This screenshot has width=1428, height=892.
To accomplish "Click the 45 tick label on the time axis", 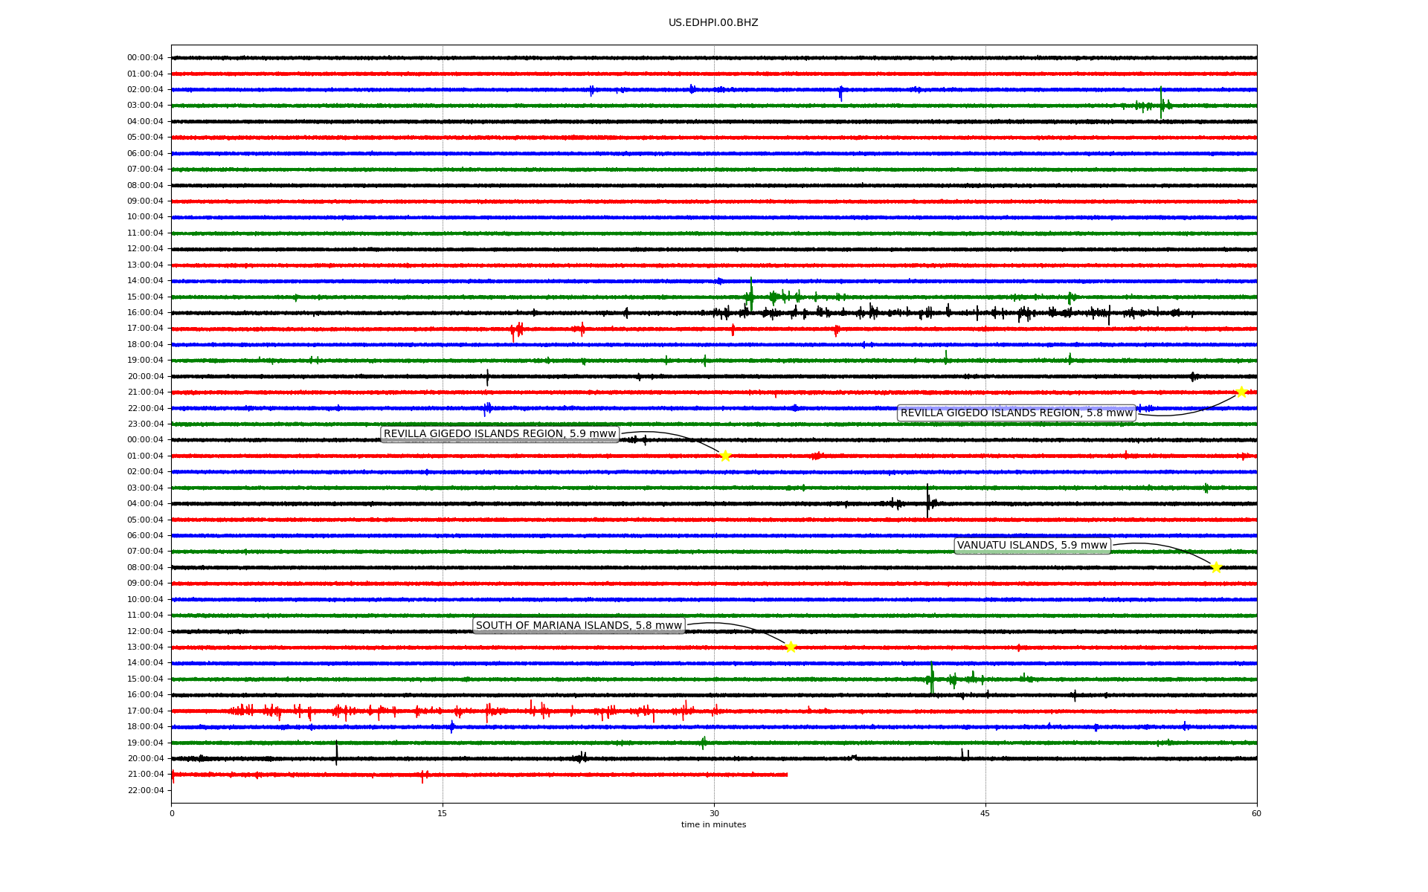I will coord(985,813).
